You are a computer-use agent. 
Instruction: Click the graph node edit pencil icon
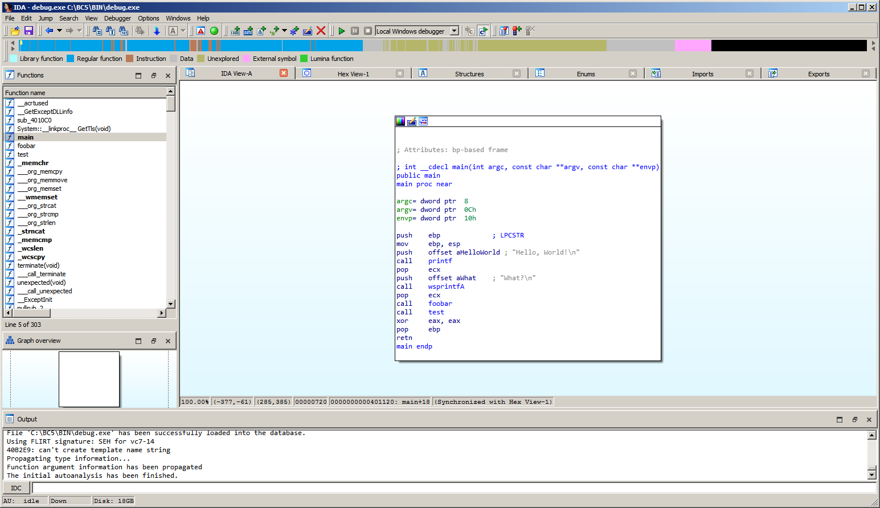click(x=412, y=121)
